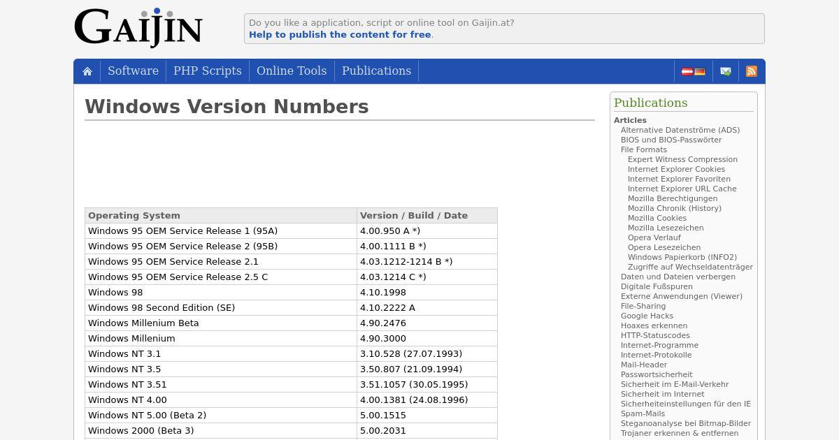The height and width of the screenshot is (440, 839).
Task: Click the 'Version / Build / Date' column header
Action: (427, 215)
